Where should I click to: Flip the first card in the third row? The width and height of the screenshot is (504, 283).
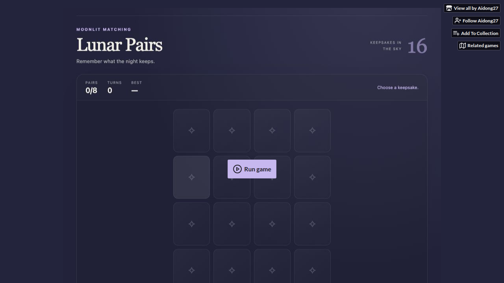click(x=191, y=224)
